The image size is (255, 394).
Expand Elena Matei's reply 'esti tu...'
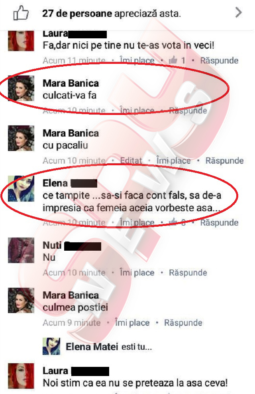tap(108, 347)
